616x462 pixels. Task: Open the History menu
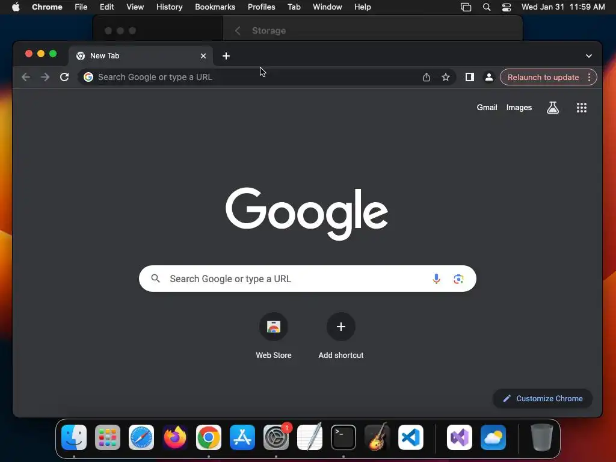pyautogui.click(x=169, y=7)
